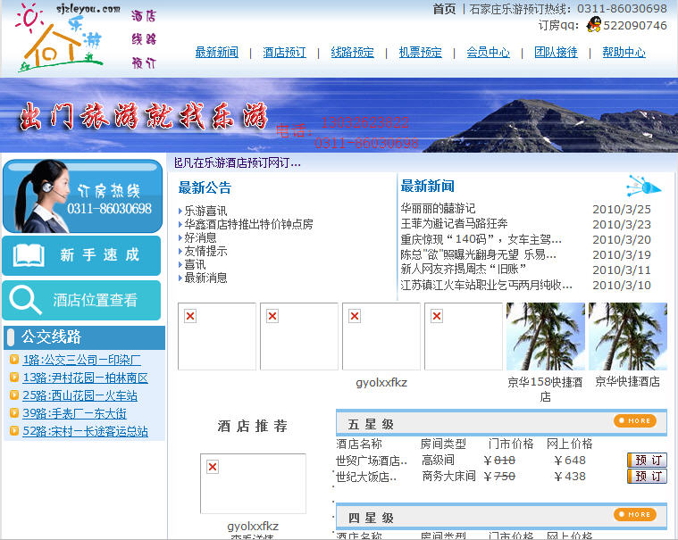Click the MORE button beside 四星级
The image size is (678, 540).
[x=634, y=514]
